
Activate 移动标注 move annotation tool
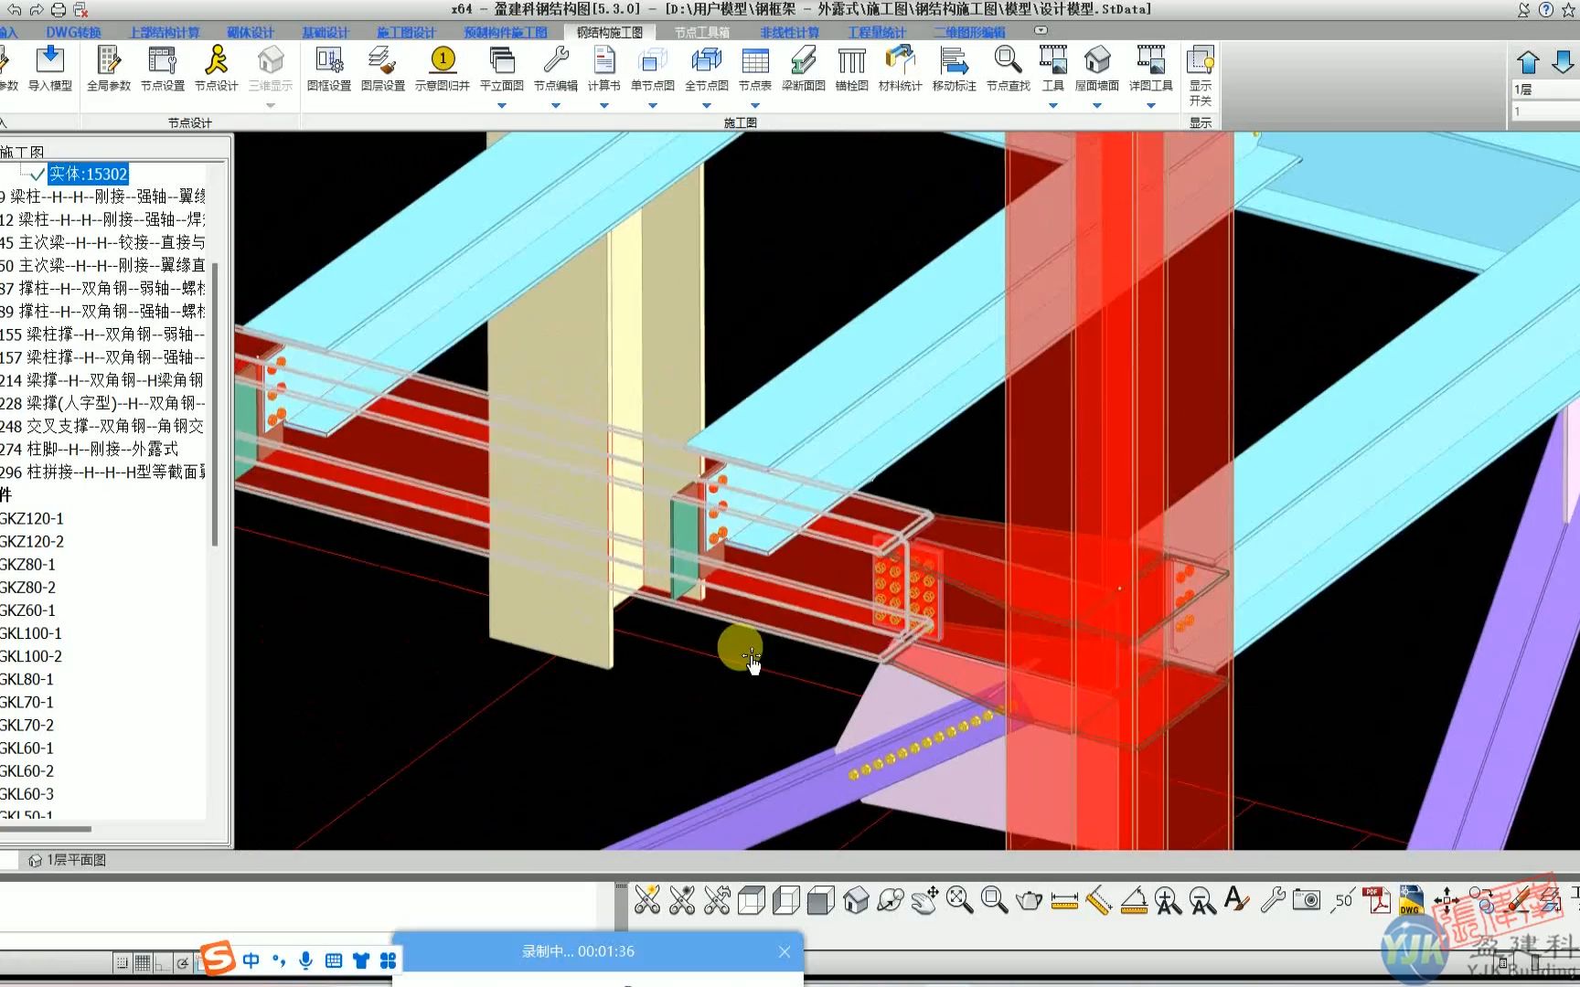955,69
